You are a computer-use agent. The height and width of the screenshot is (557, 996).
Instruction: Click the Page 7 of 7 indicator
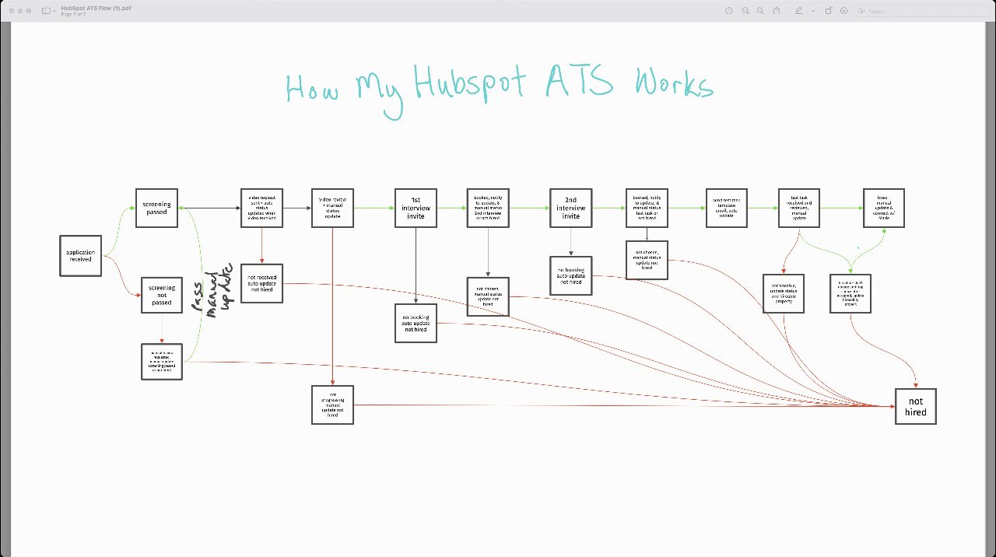(74, 15)
